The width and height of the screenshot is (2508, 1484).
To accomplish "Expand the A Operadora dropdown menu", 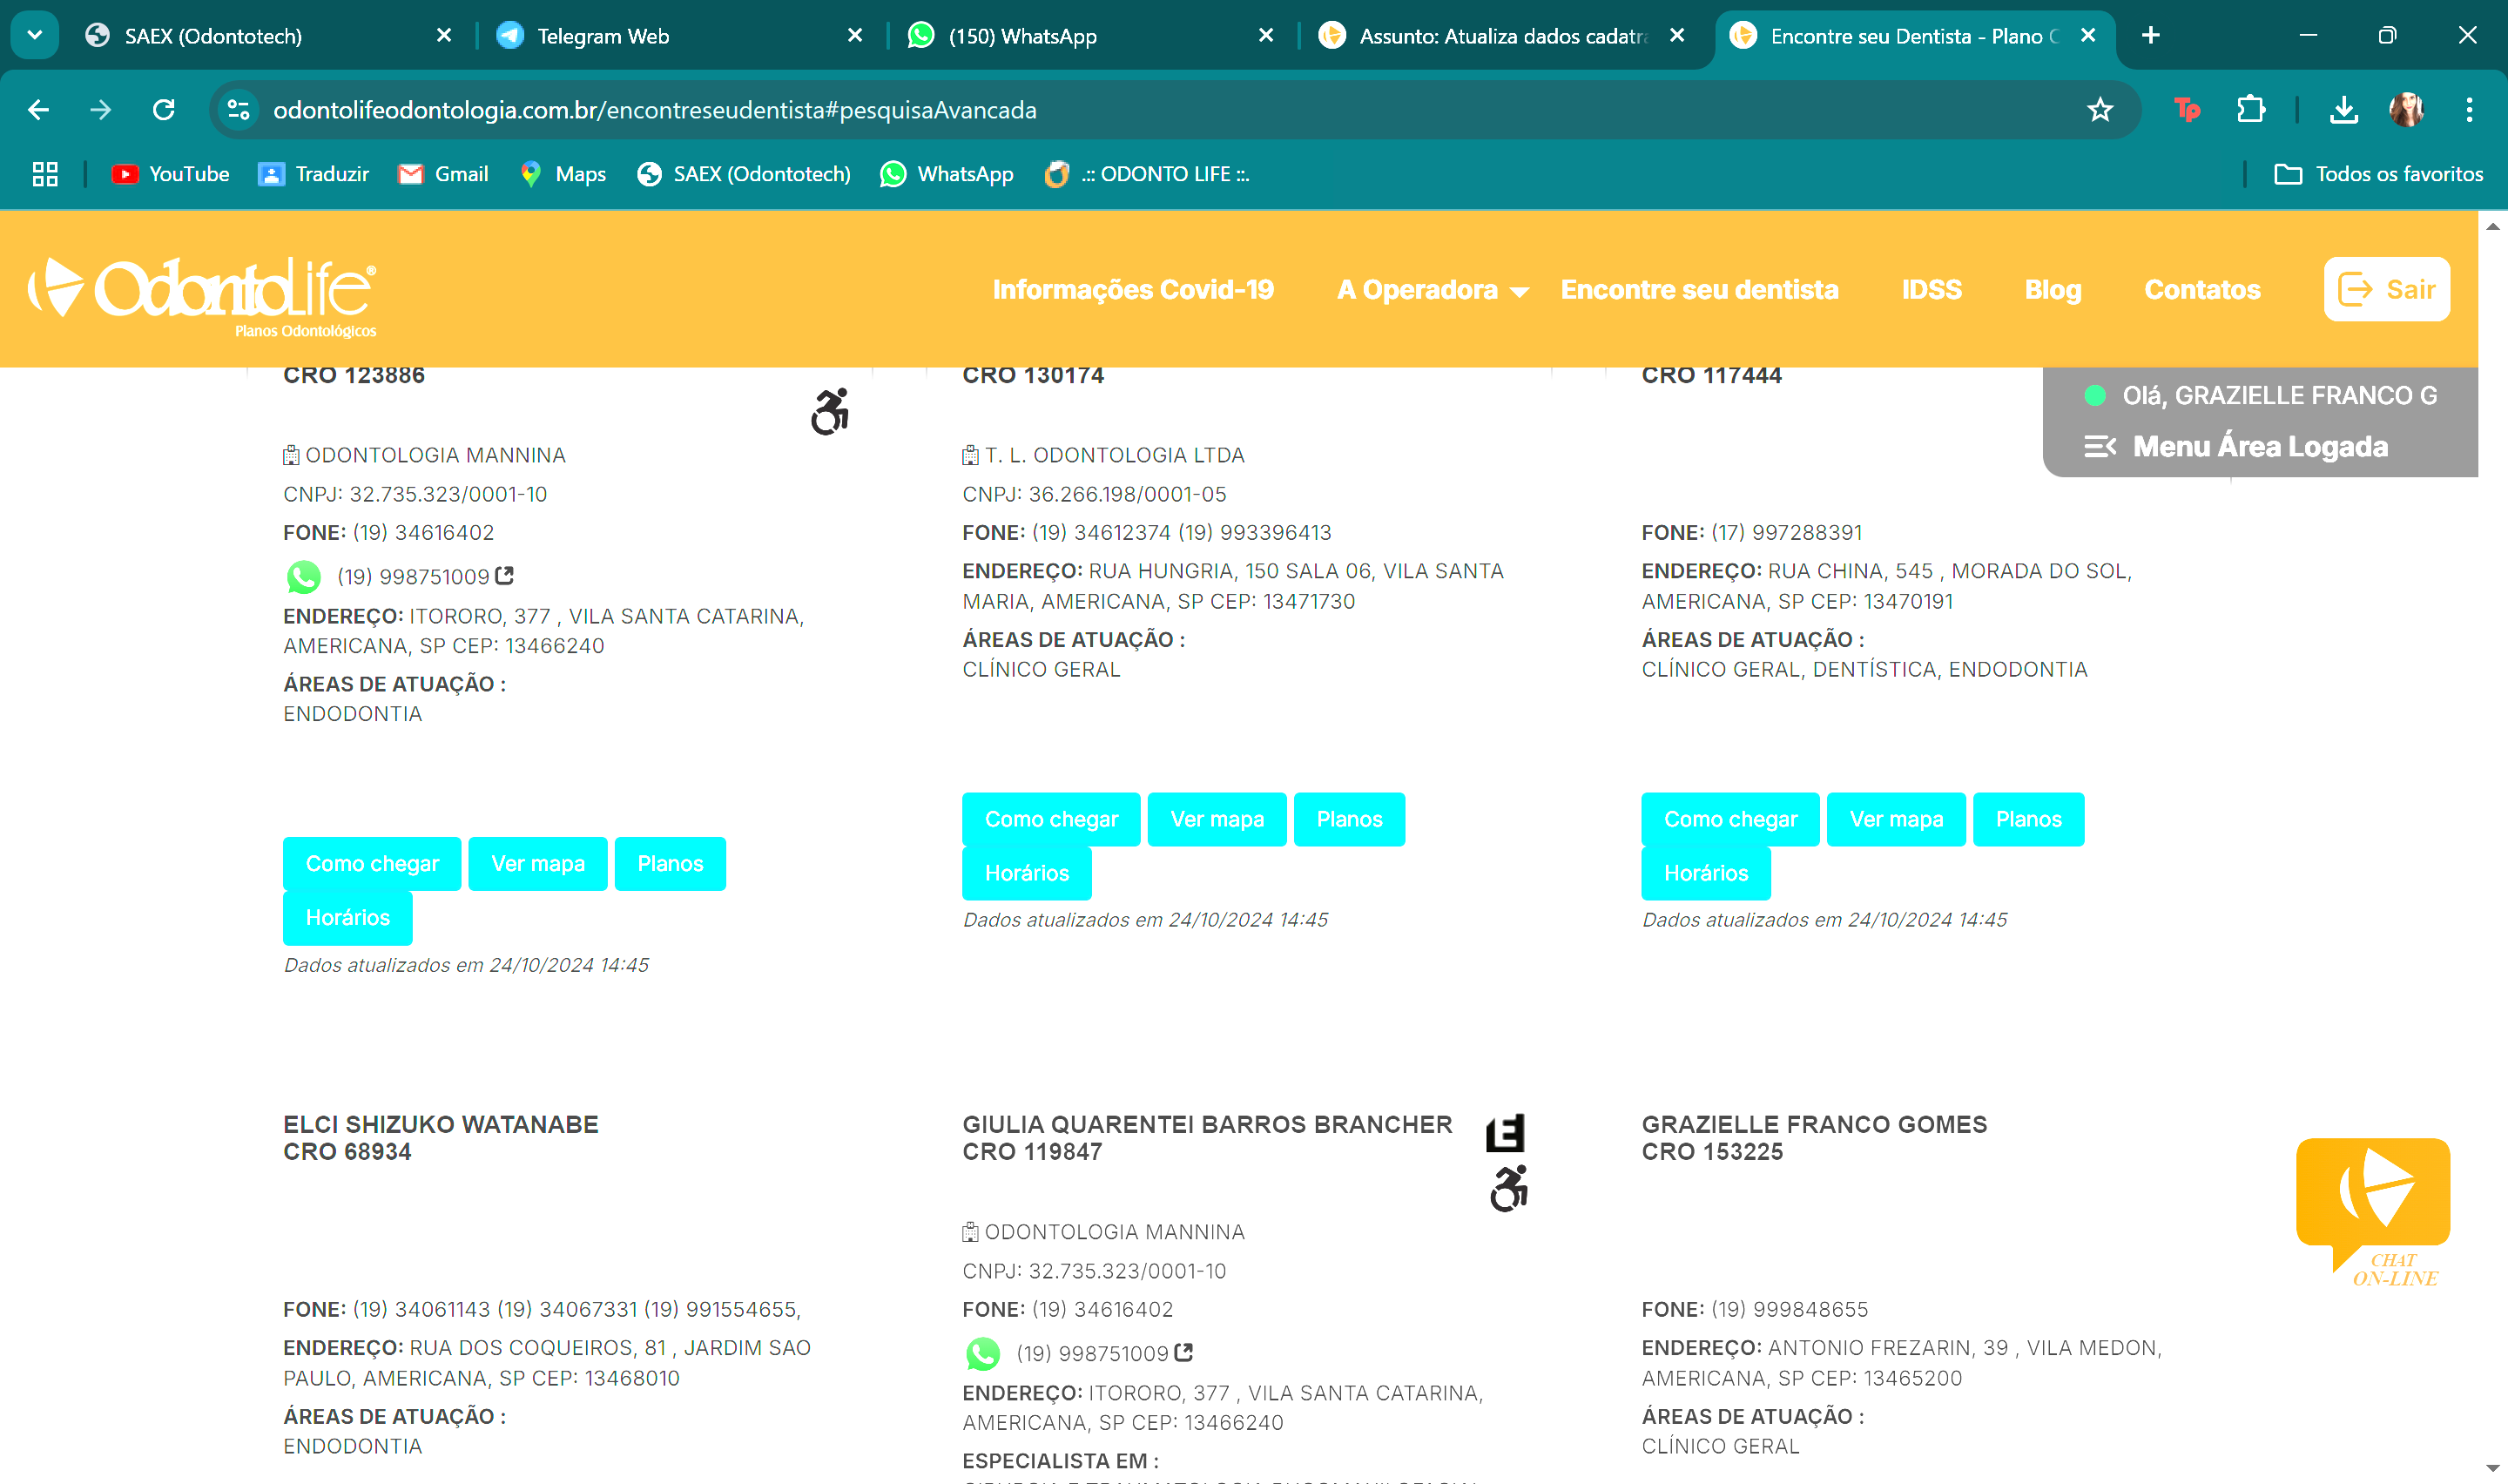I will point(1432,290).
